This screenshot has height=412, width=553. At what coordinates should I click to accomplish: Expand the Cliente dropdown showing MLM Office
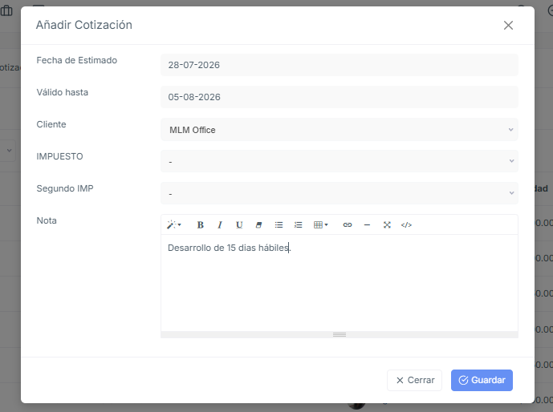[340, 130]
